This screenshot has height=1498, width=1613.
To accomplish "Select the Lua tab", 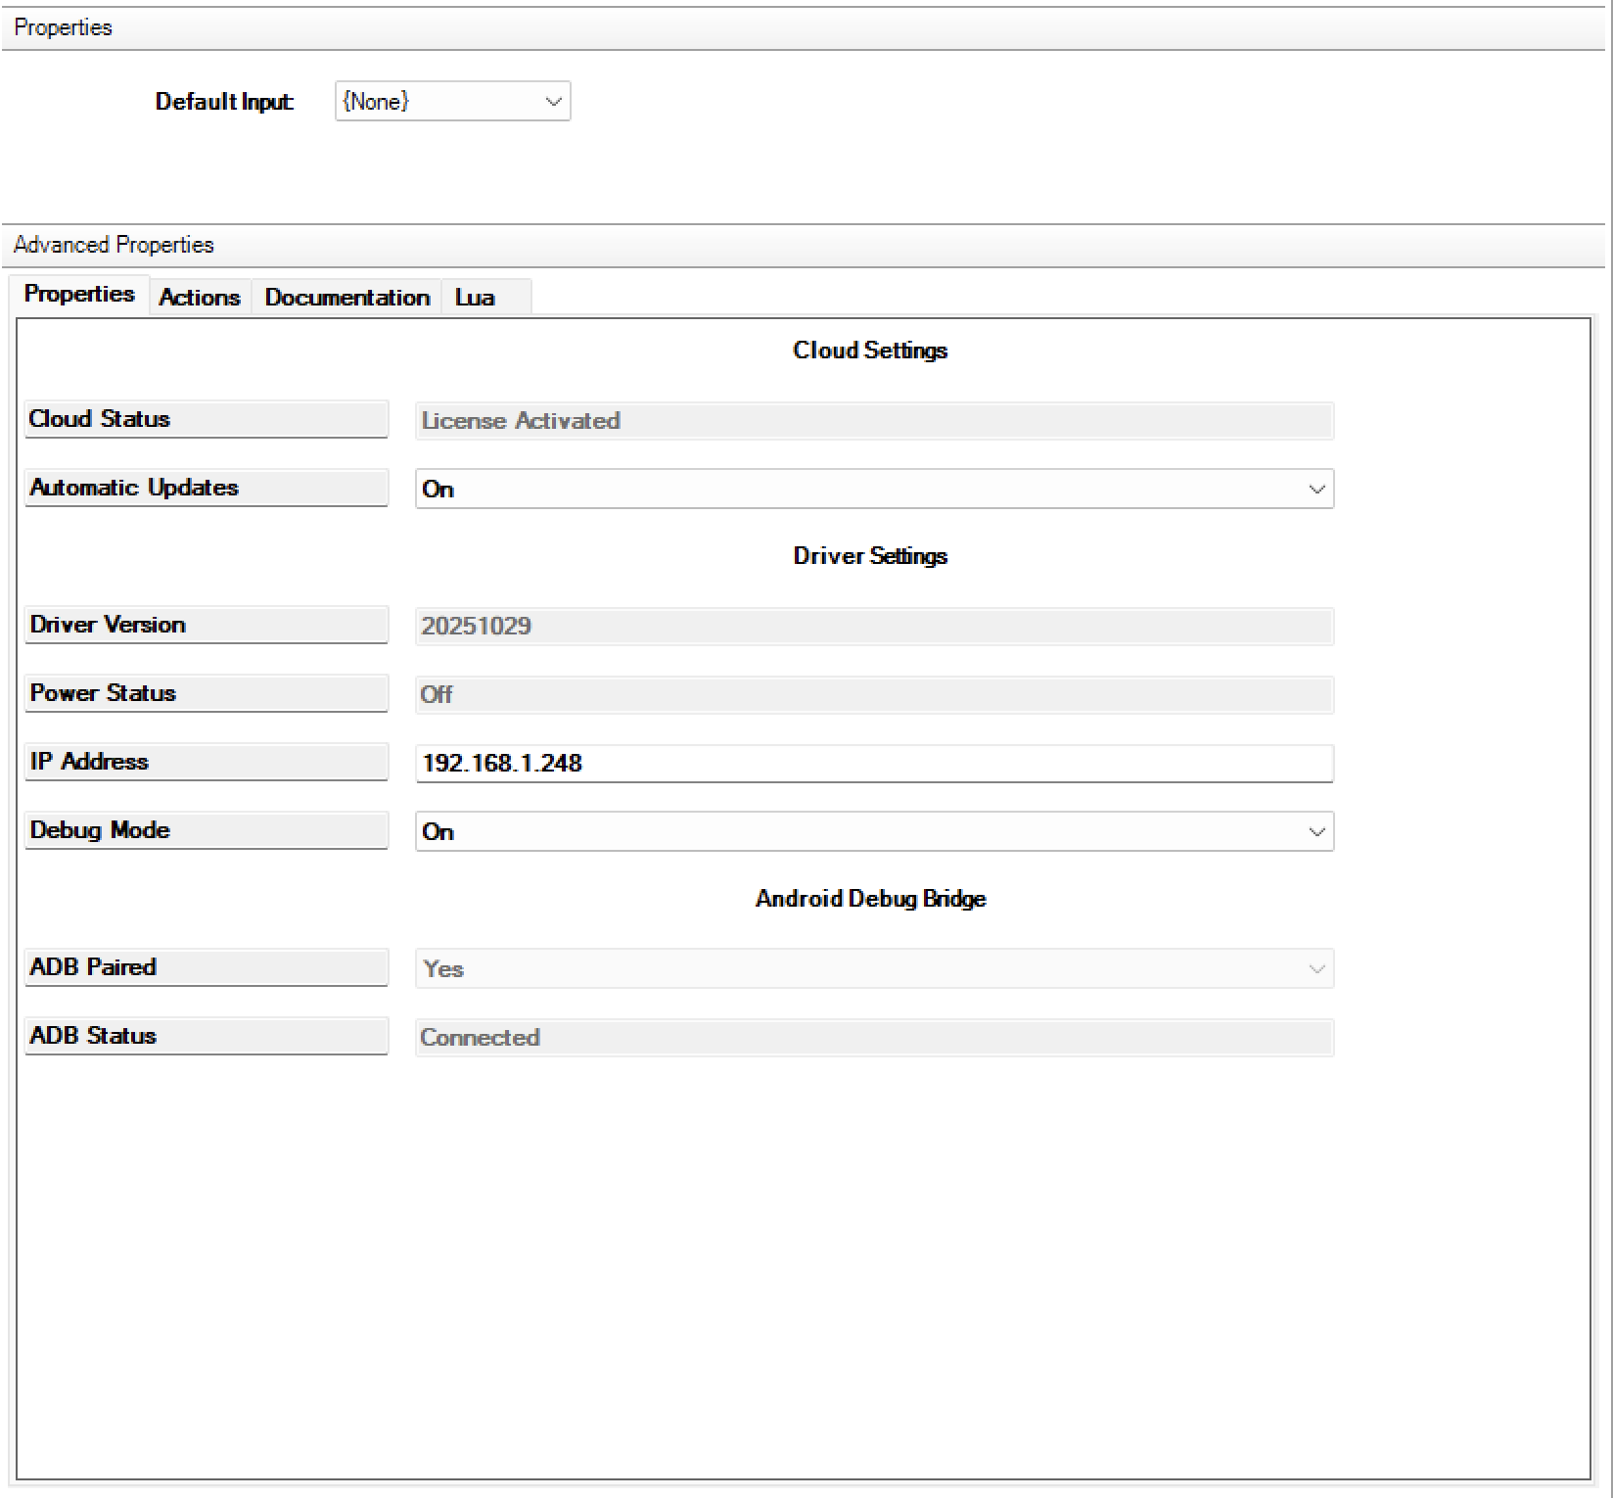I will point(476,298).
